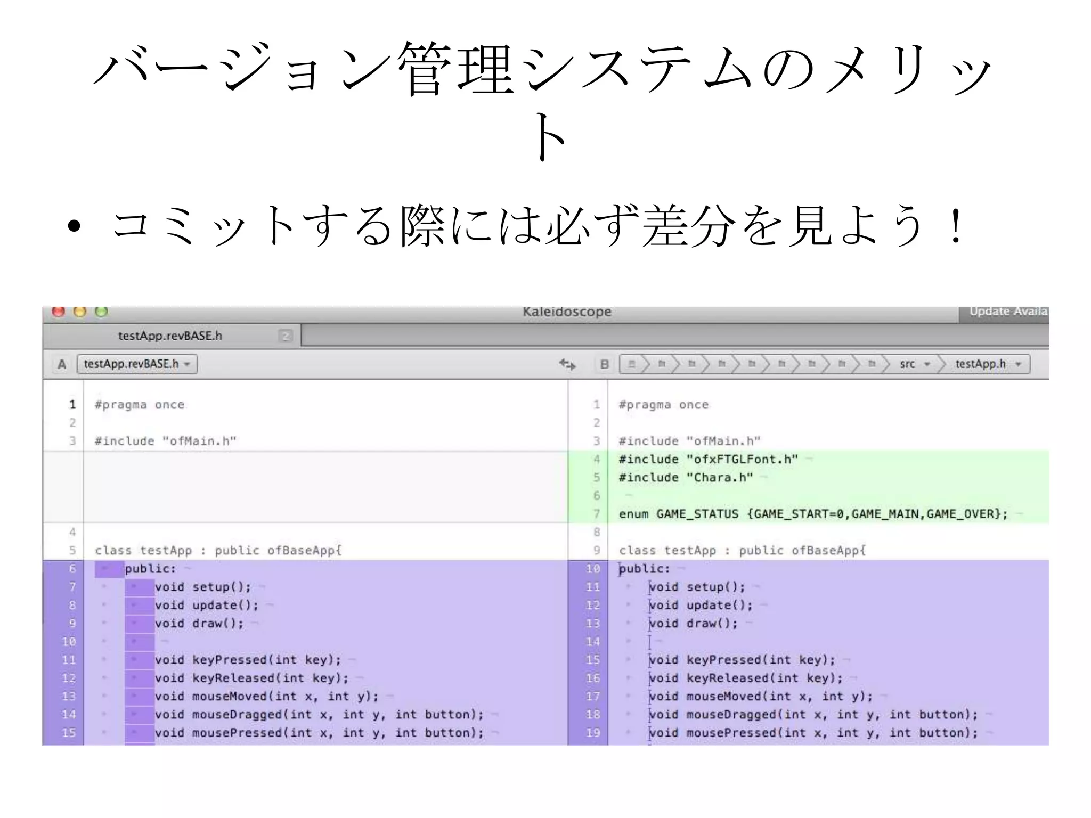
Task: Click the Update Available button
Action: click(x=1004, y=313)
